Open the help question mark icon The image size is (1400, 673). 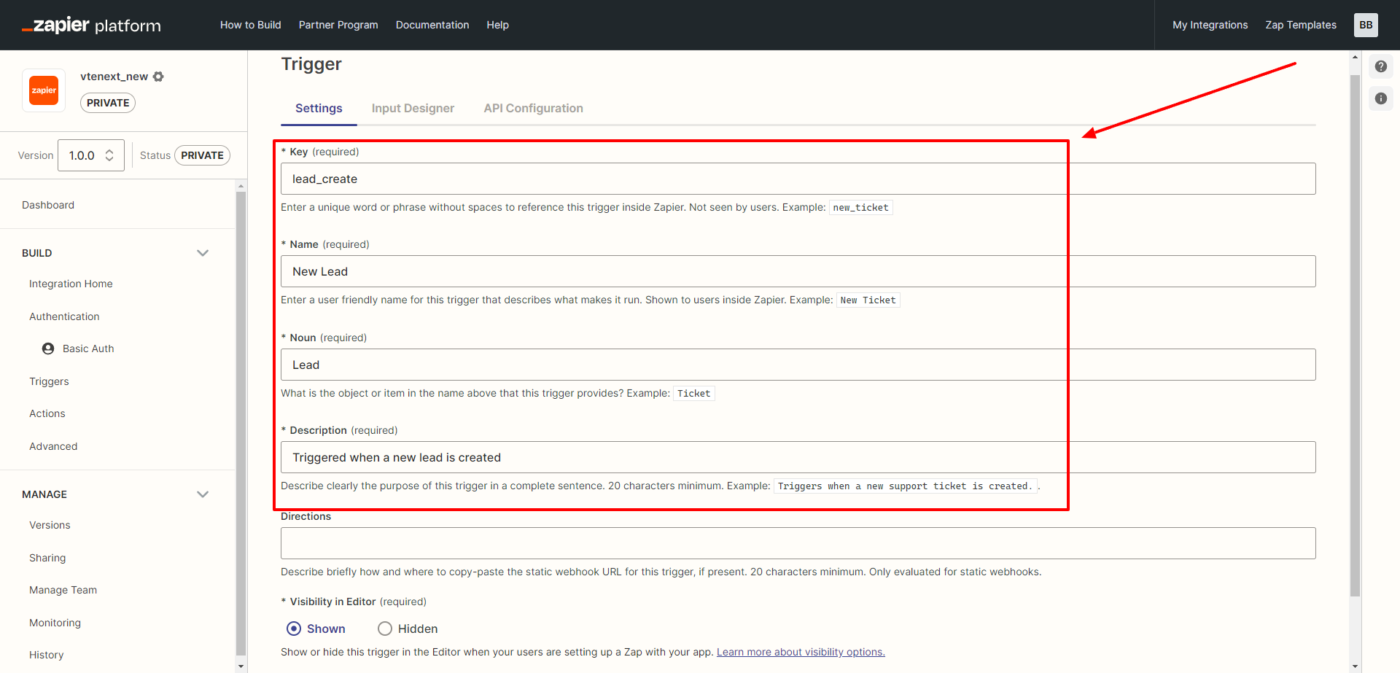[x=1381, y=66]
